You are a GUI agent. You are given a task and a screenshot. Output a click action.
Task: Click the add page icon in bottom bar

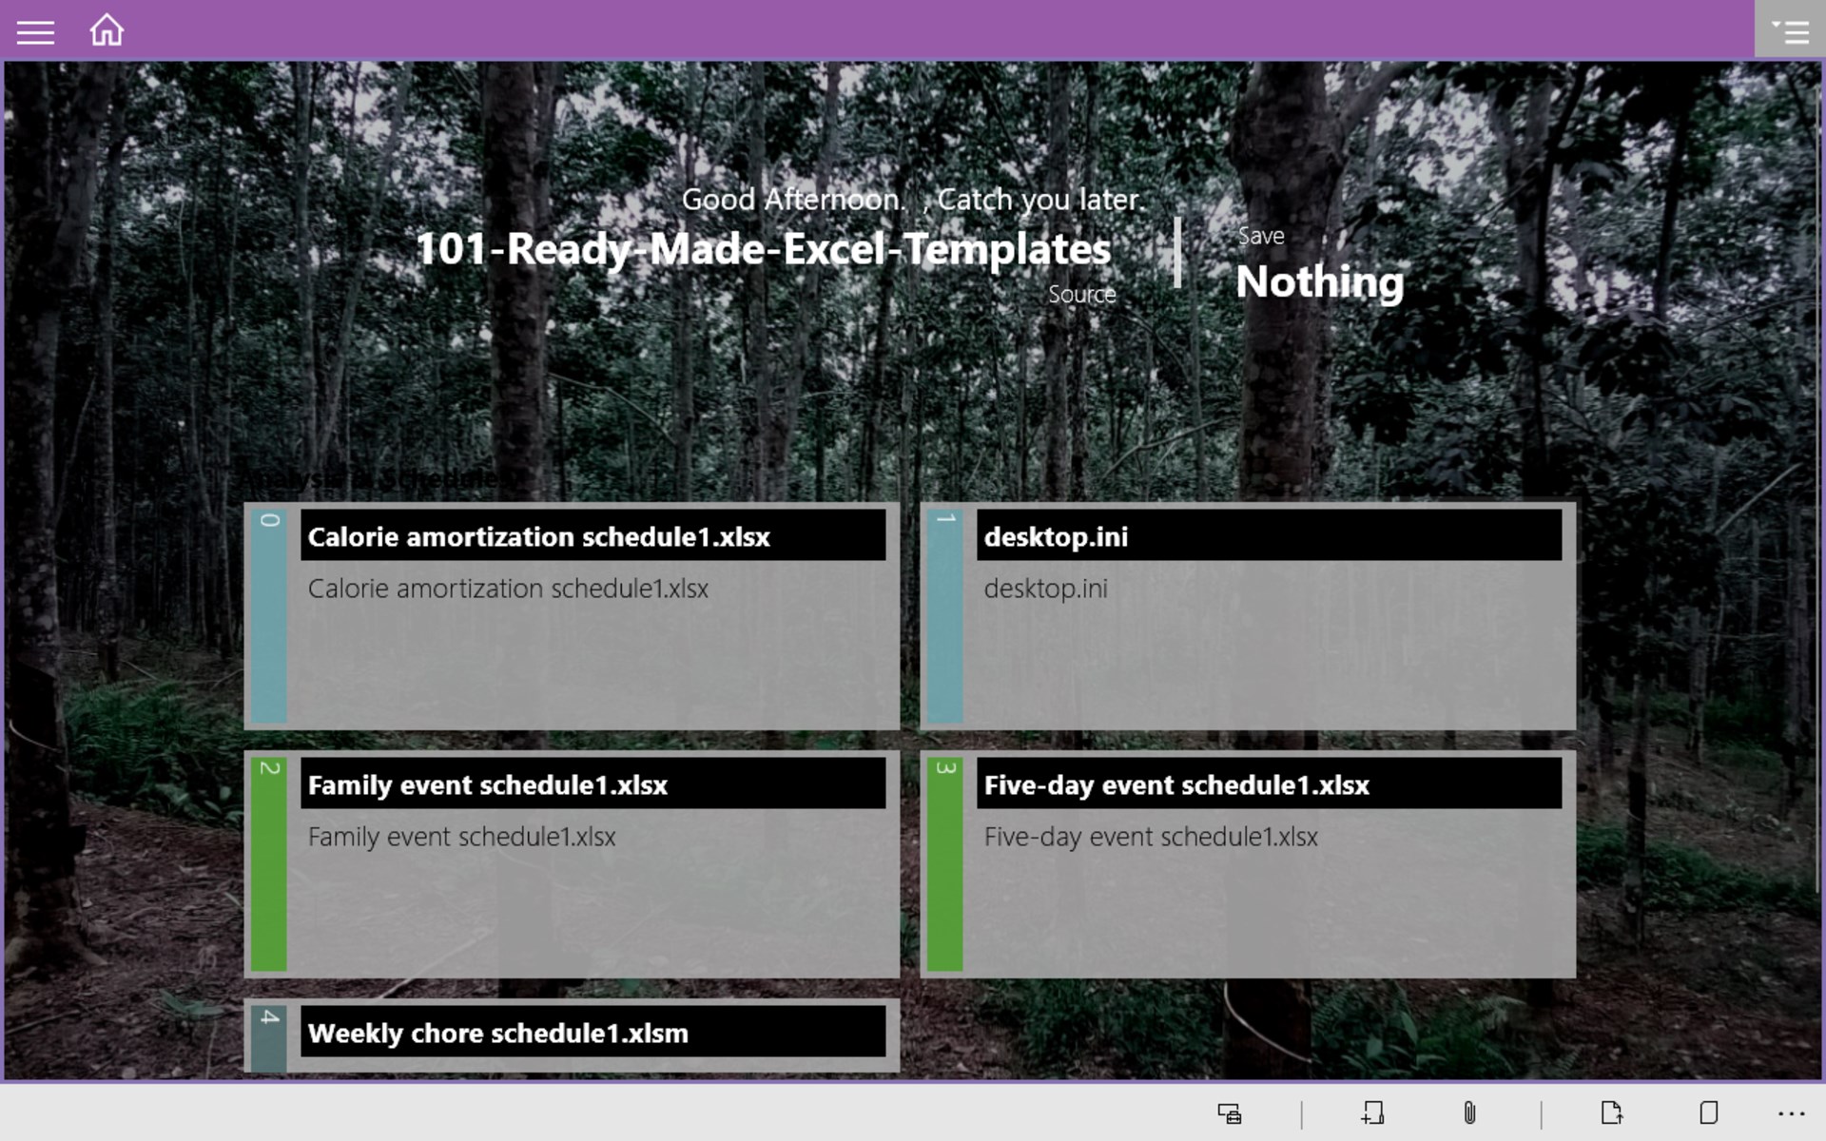(1372, 1113)
